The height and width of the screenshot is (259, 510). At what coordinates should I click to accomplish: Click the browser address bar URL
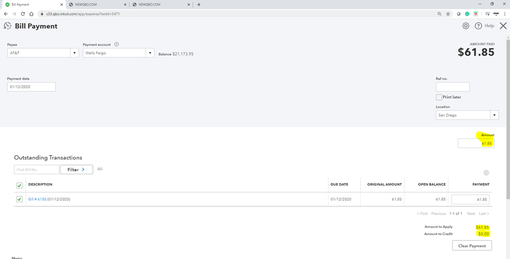tap(83, 14)
